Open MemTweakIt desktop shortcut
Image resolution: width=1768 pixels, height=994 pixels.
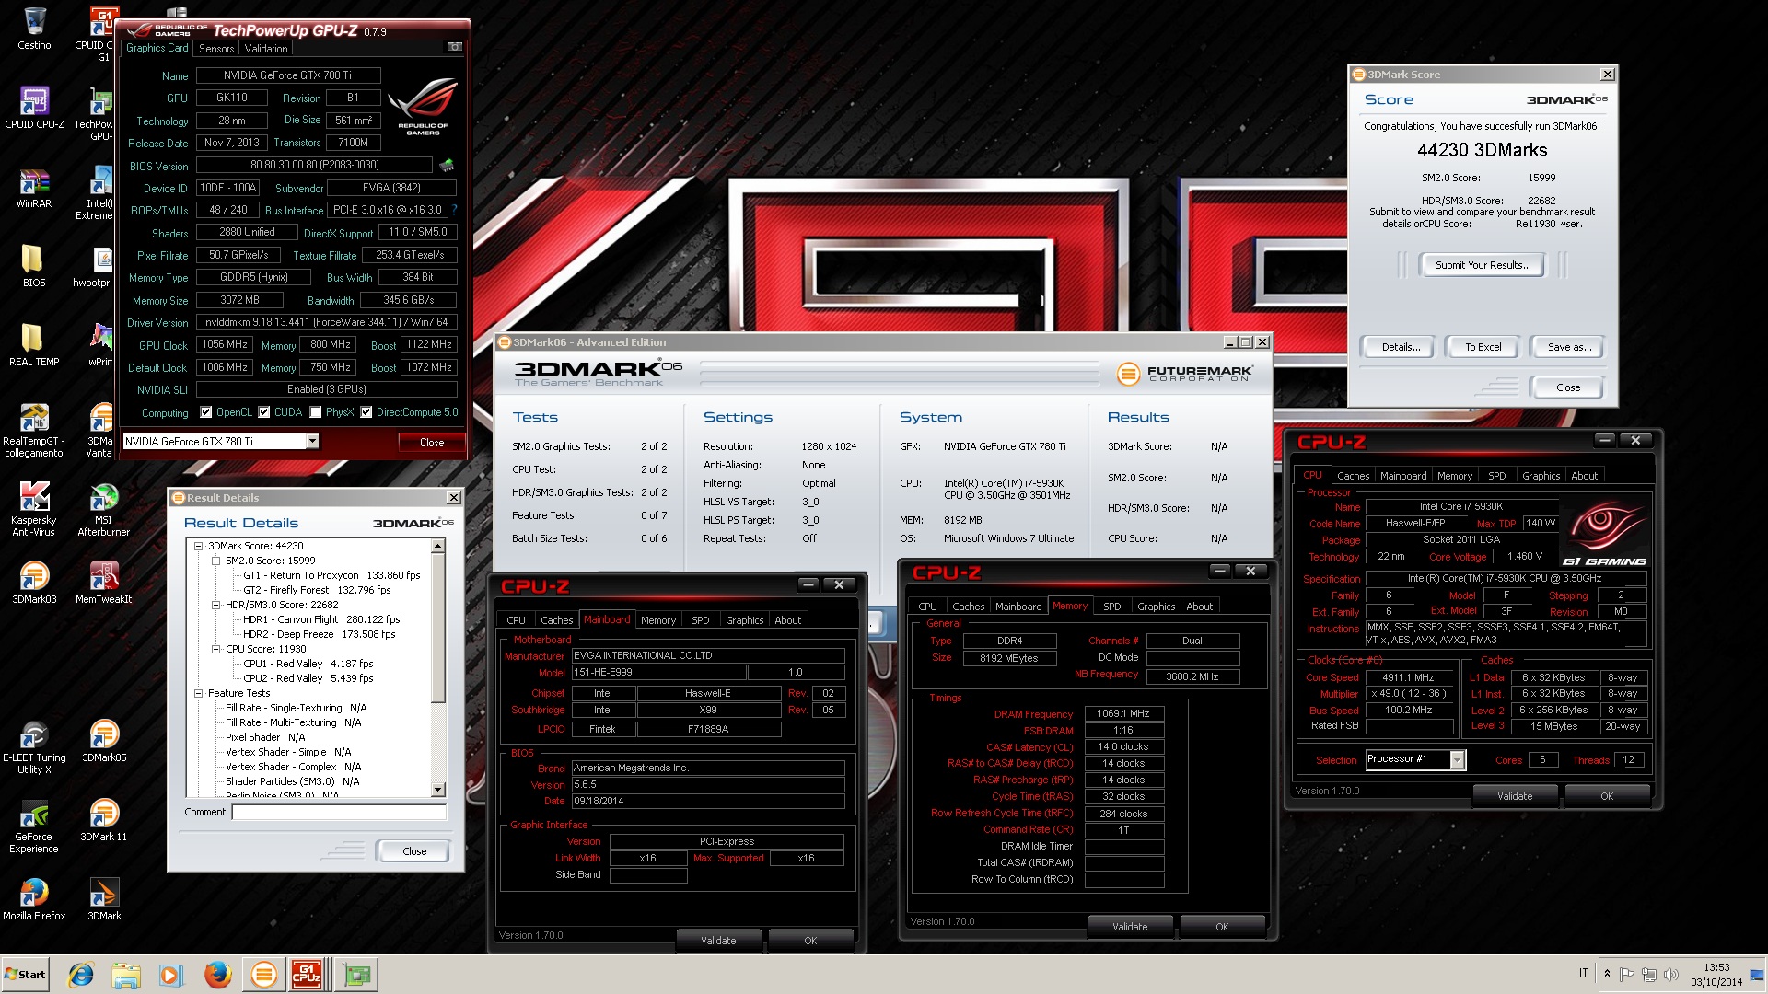[x=104, y=582]
